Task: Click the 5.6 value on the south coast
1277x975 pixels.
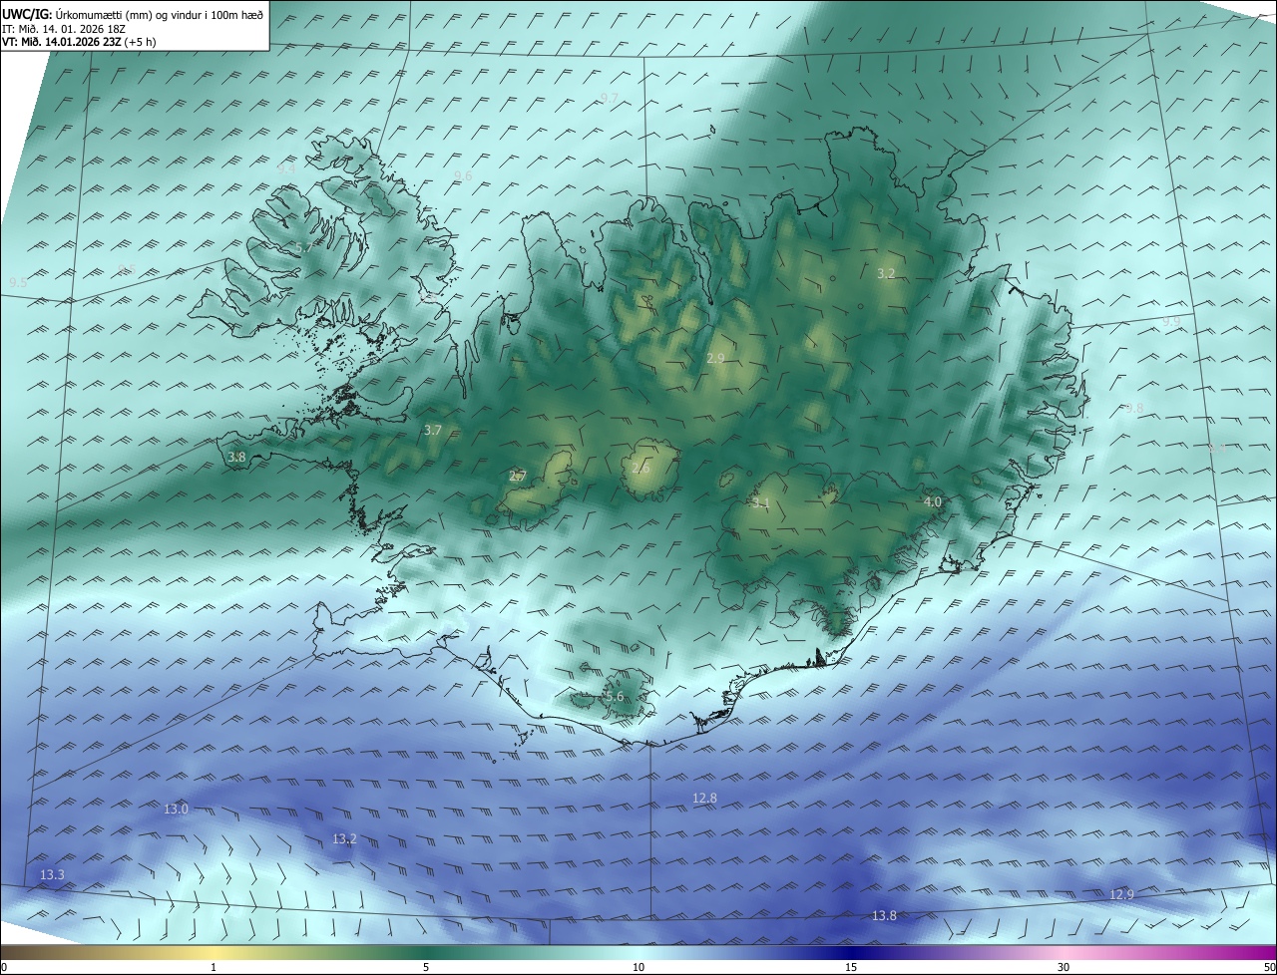Action: (615, 697)
